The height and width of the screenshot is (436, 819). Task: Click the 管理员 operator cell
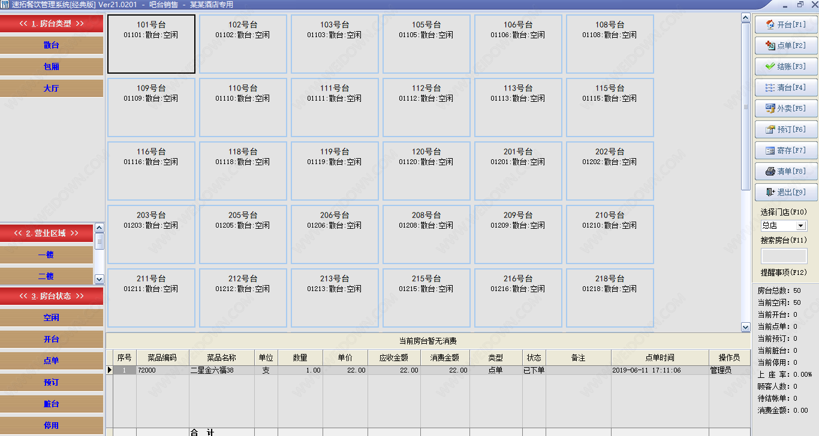[x=729, y=370]
